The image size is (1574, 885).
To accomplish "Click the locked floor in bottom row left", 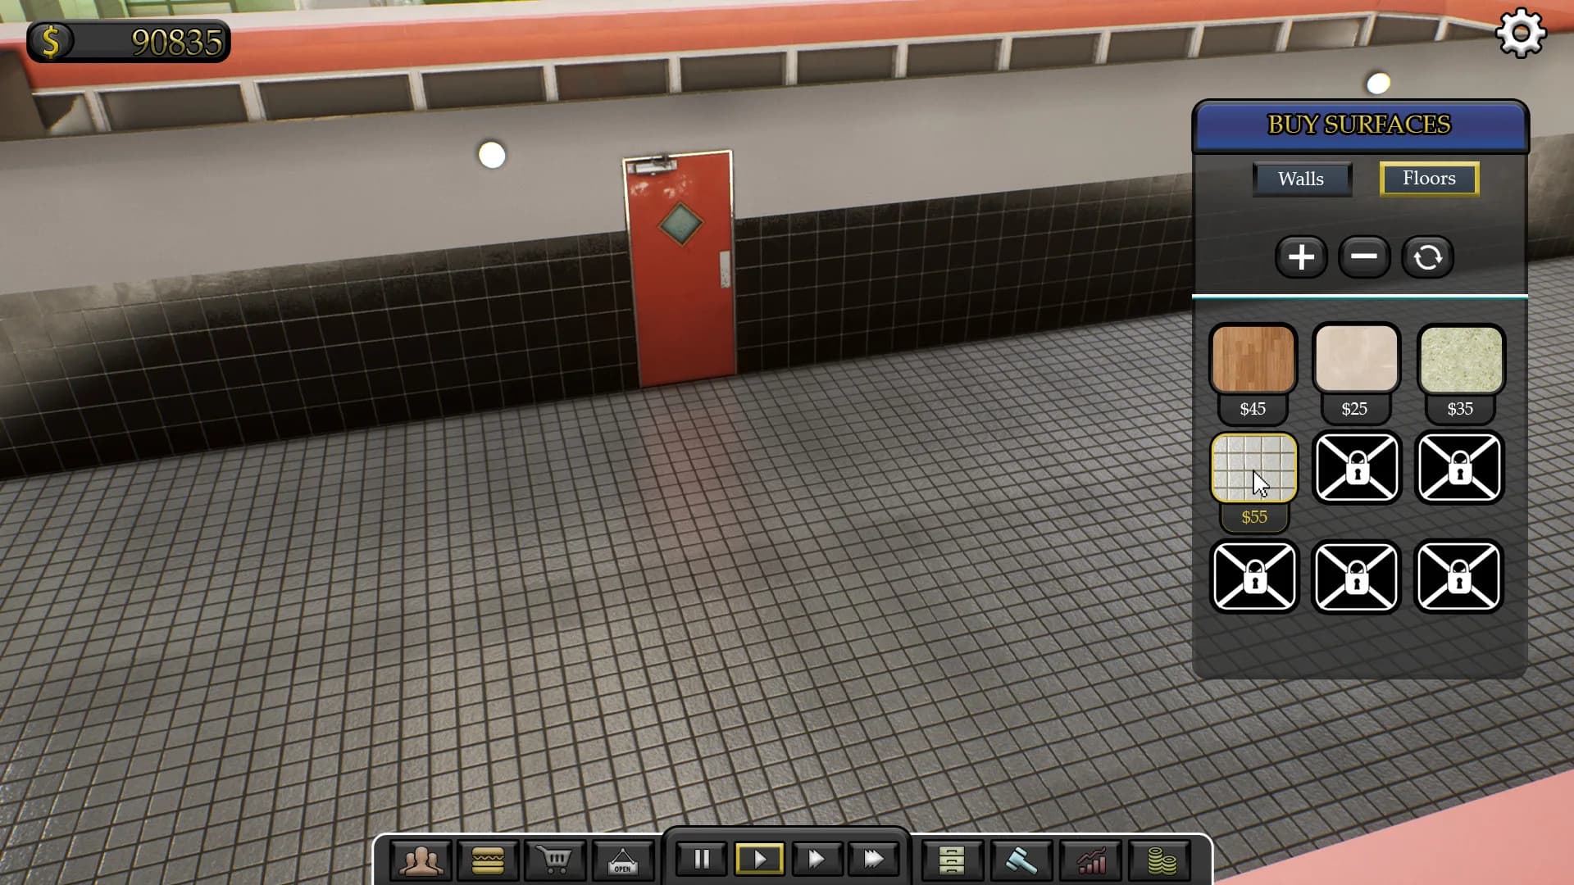I will pyautogui.click(x=1254, y=577).
